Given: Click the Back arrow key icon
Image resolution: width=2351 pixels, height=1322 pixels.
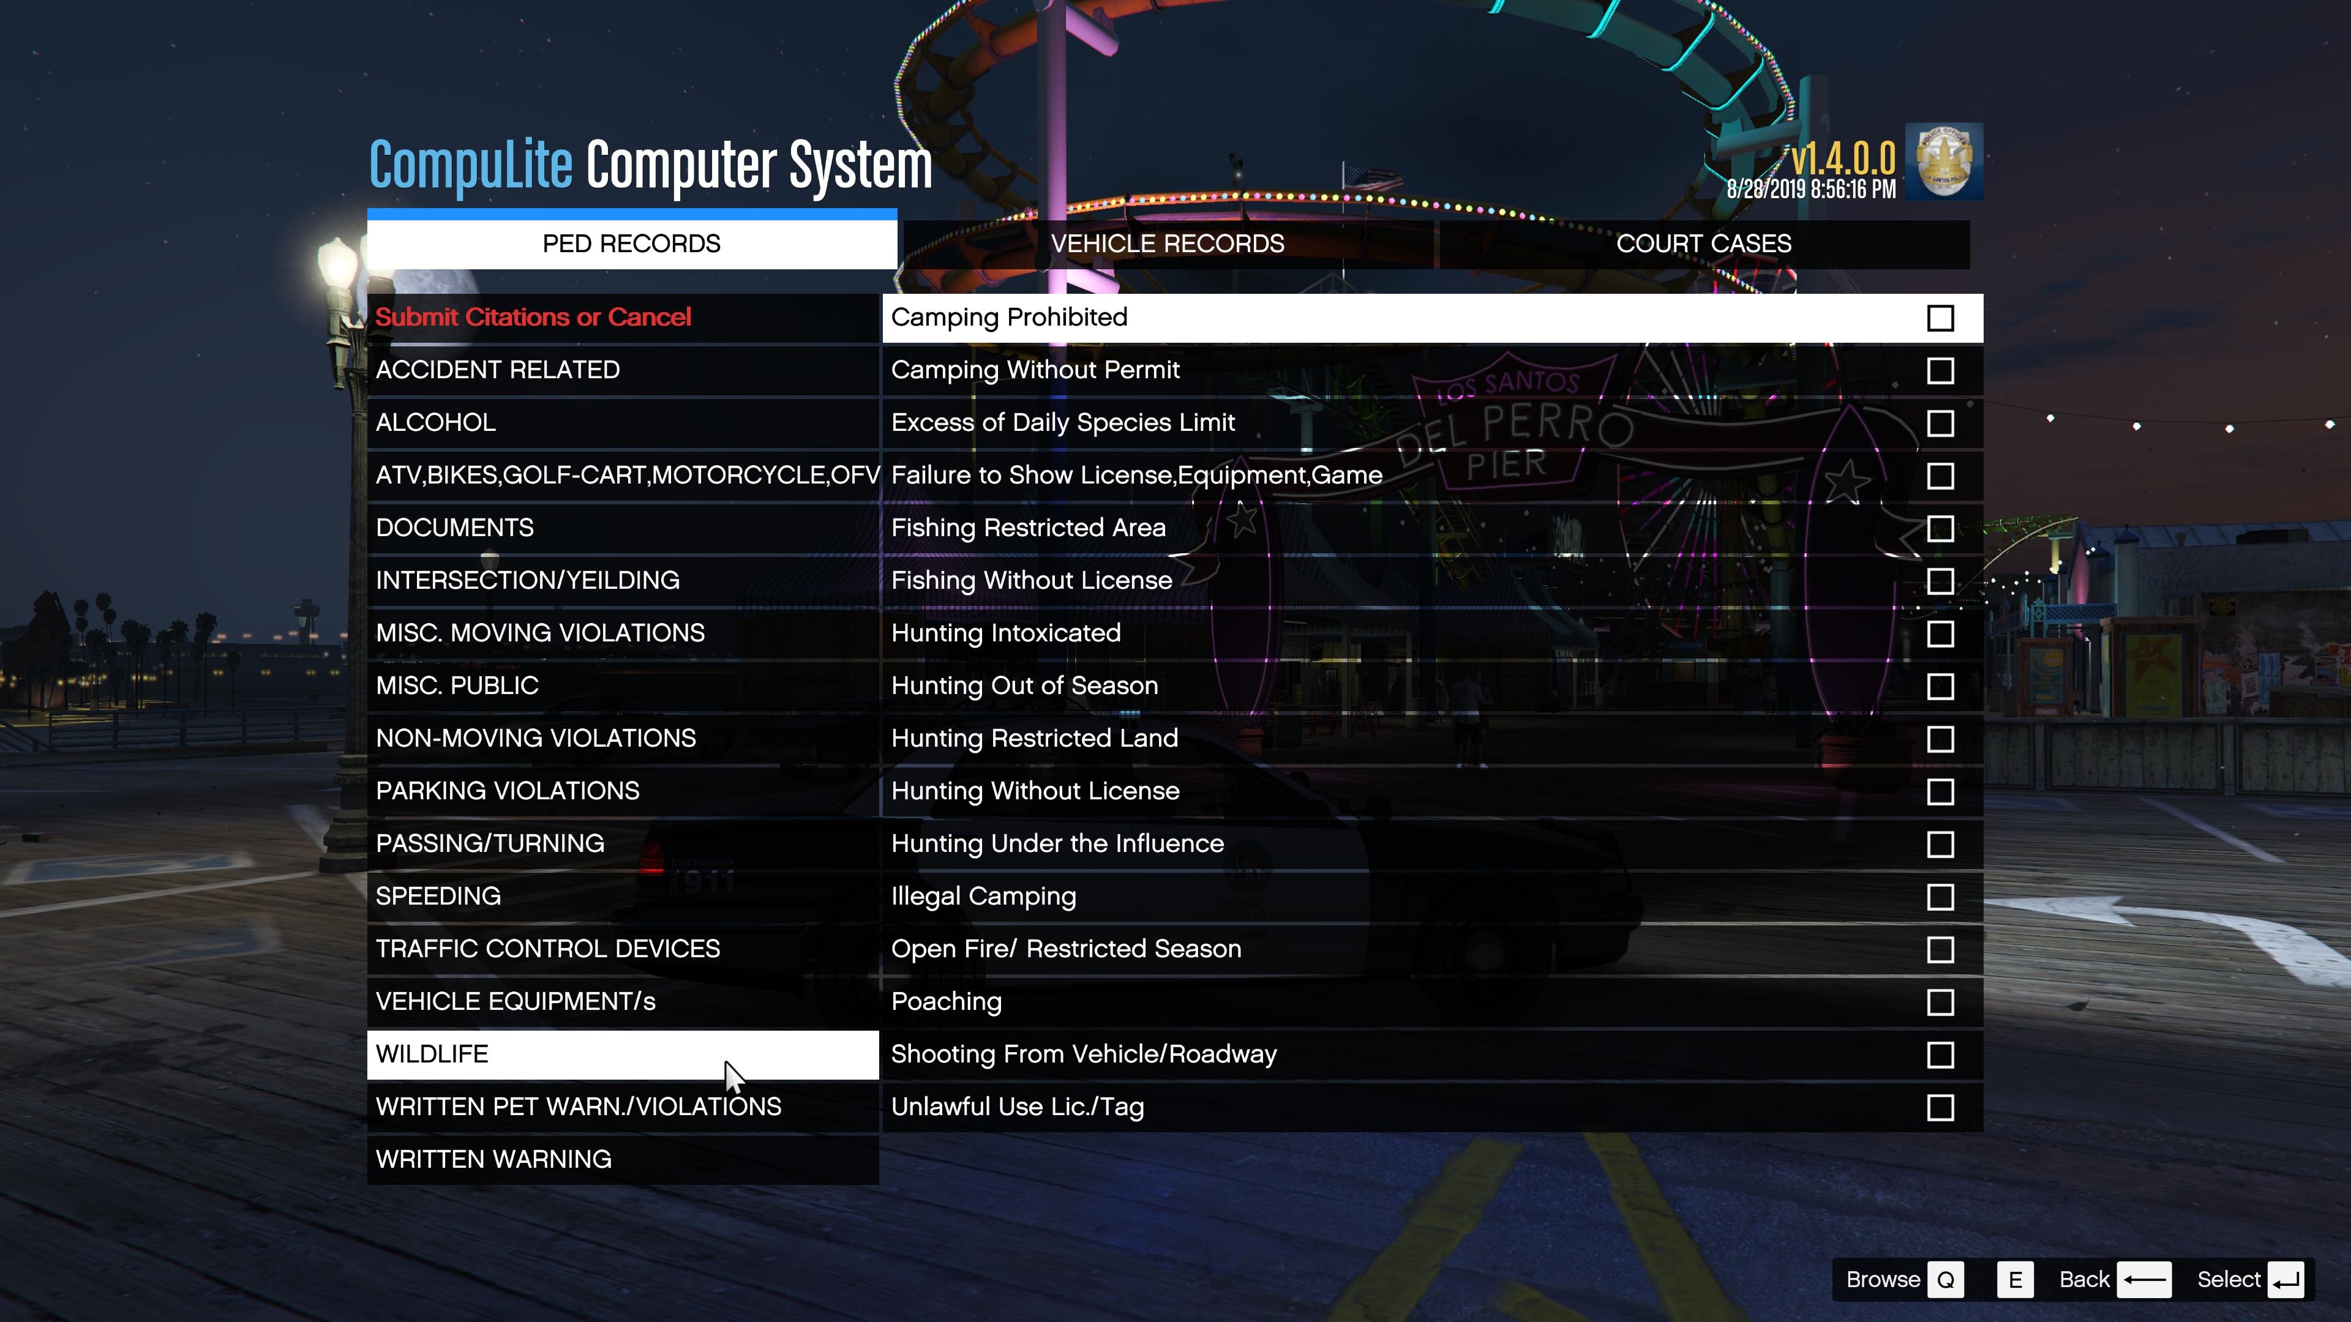Looking at the screenshot, I should pyautogui.click(x=2144, y=1279).
